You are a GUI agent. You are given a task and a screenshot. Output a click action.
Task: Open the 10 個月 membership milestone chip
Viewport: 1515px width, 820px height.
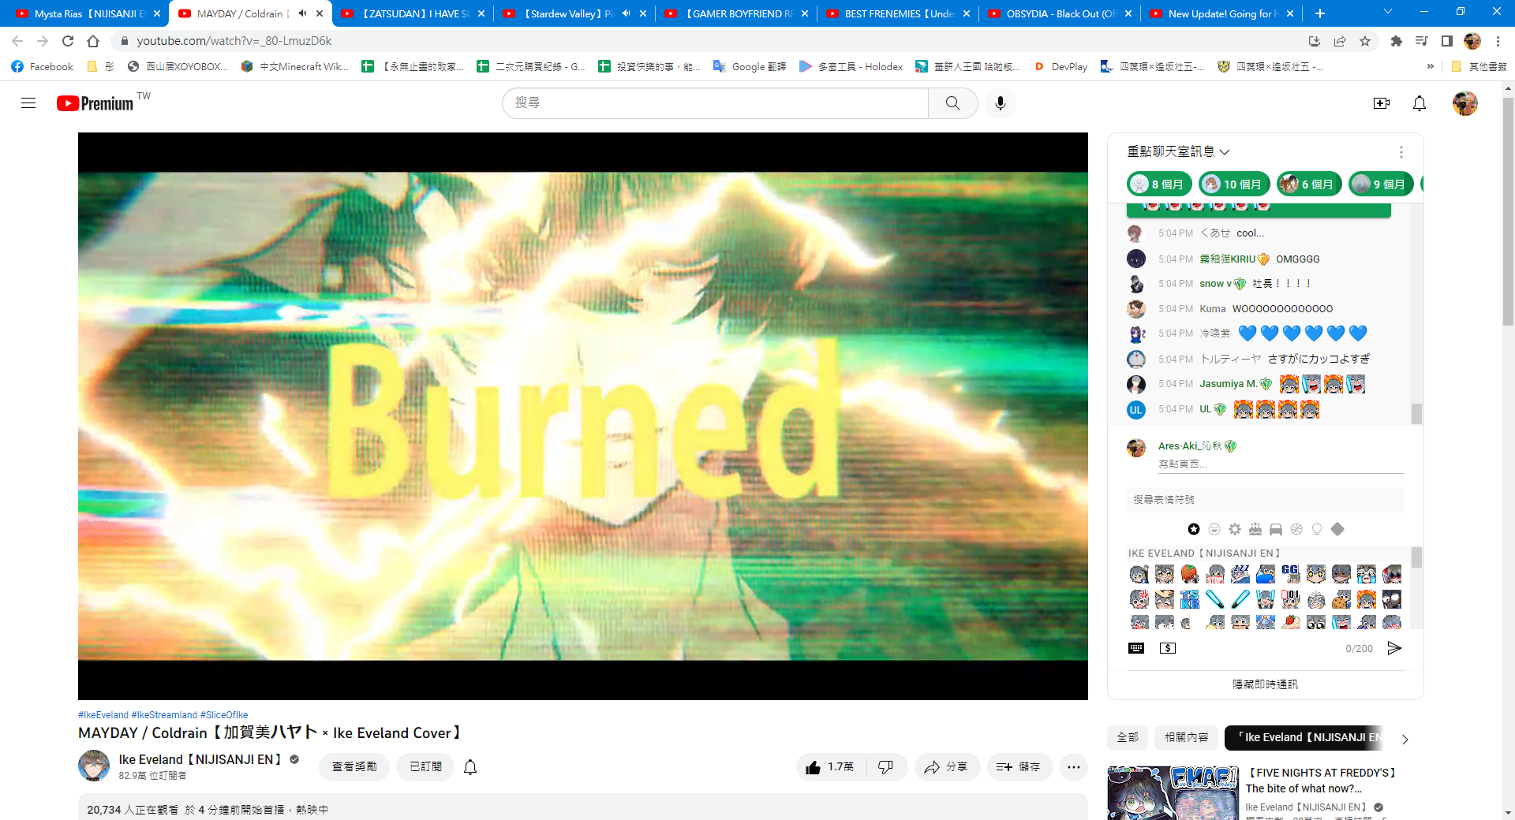[x=1234, y=184]
